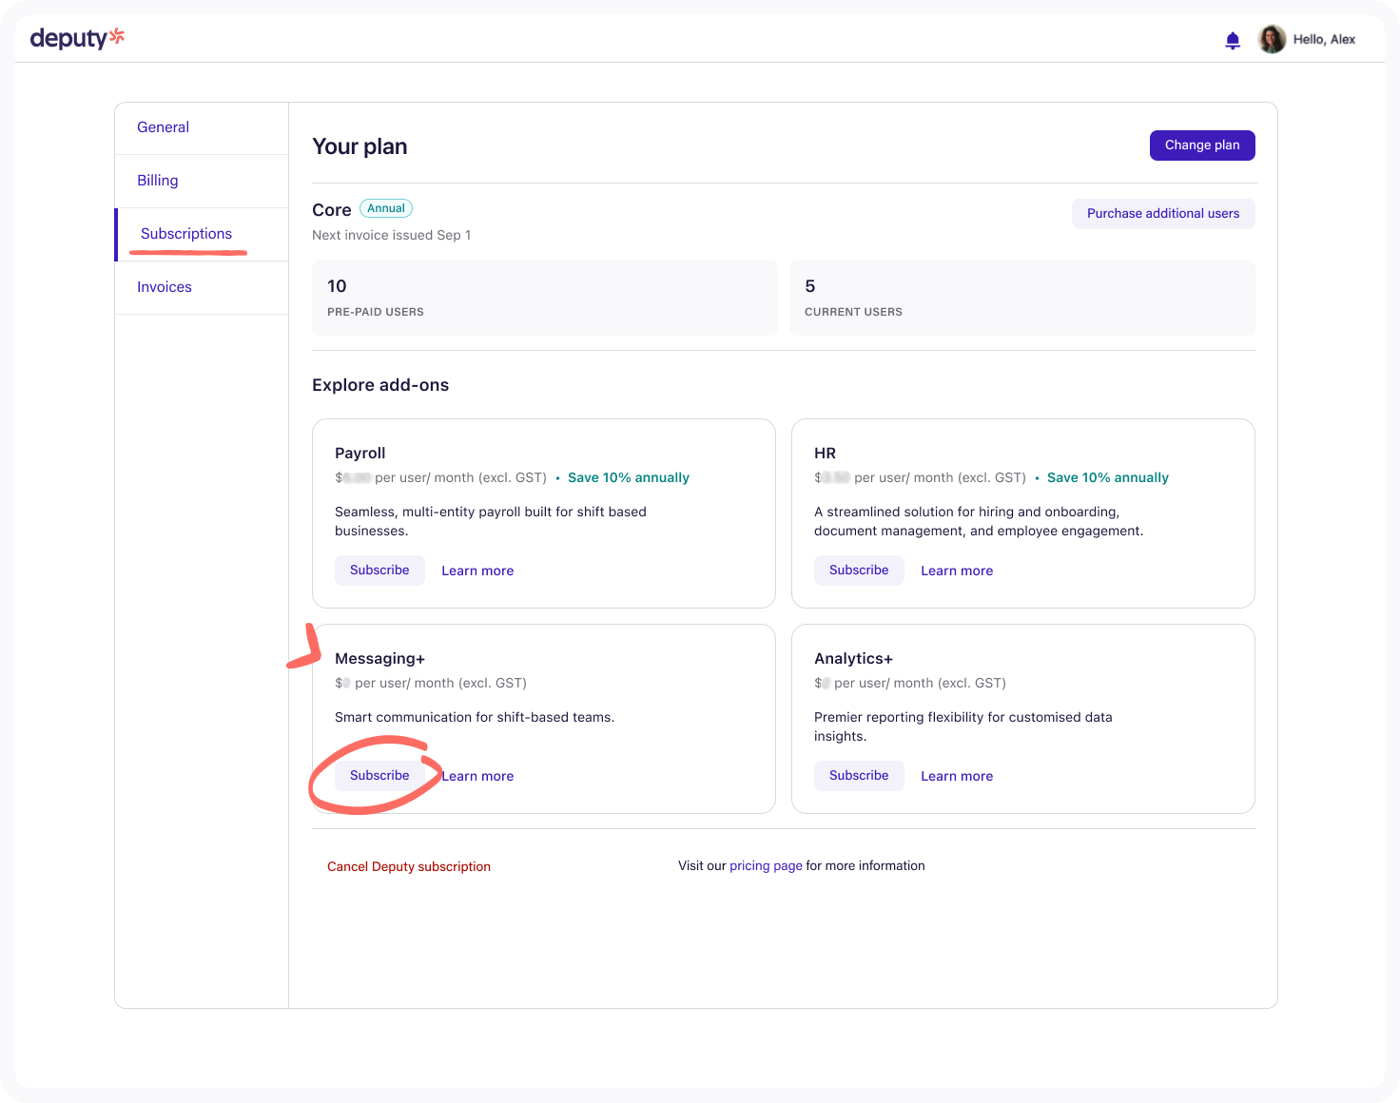Open the pricing page link

pyautogui.click(x=766, y=866)
